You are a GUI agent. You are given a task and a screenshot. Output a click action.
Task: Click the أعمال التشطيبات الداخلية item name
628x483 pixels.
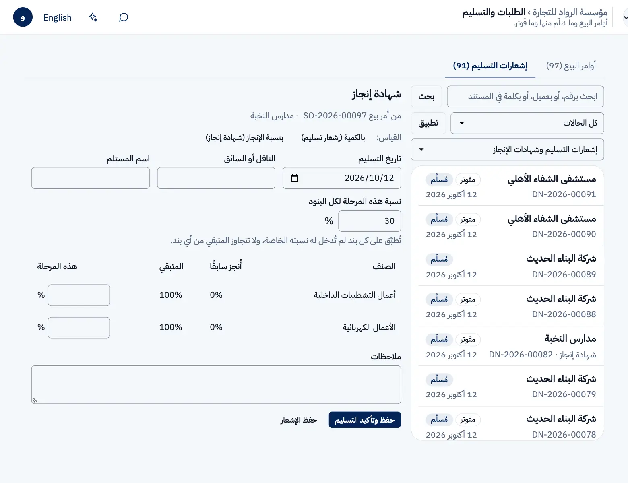(355, 295)
